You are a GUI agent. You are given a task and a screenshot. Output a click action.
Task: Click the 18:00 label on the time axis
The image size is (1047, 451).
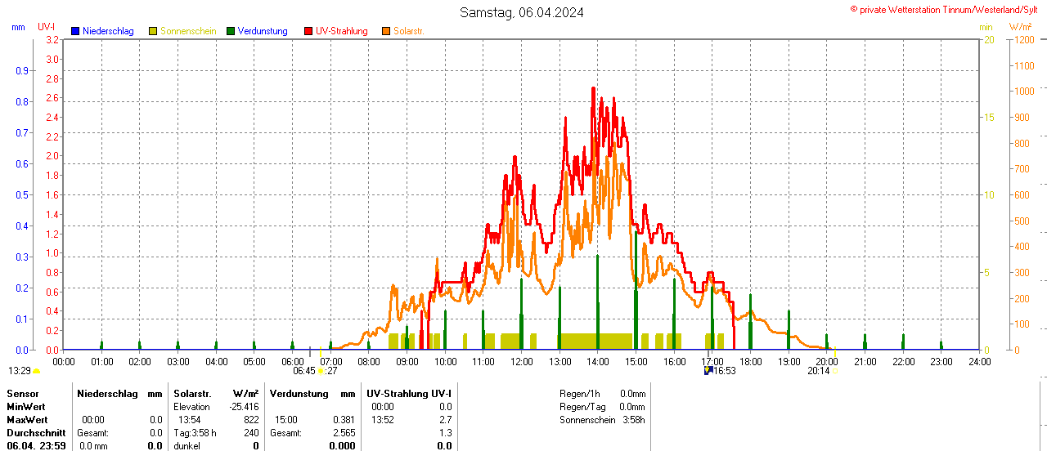click(x=750, y=361)
